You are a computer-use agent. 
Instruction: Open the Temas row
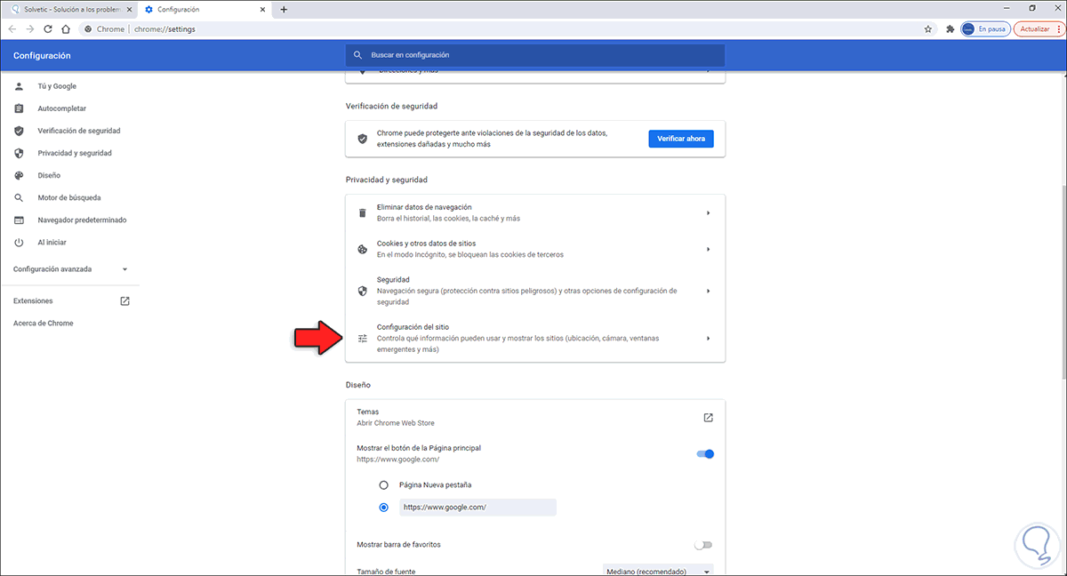coord(535,418)
